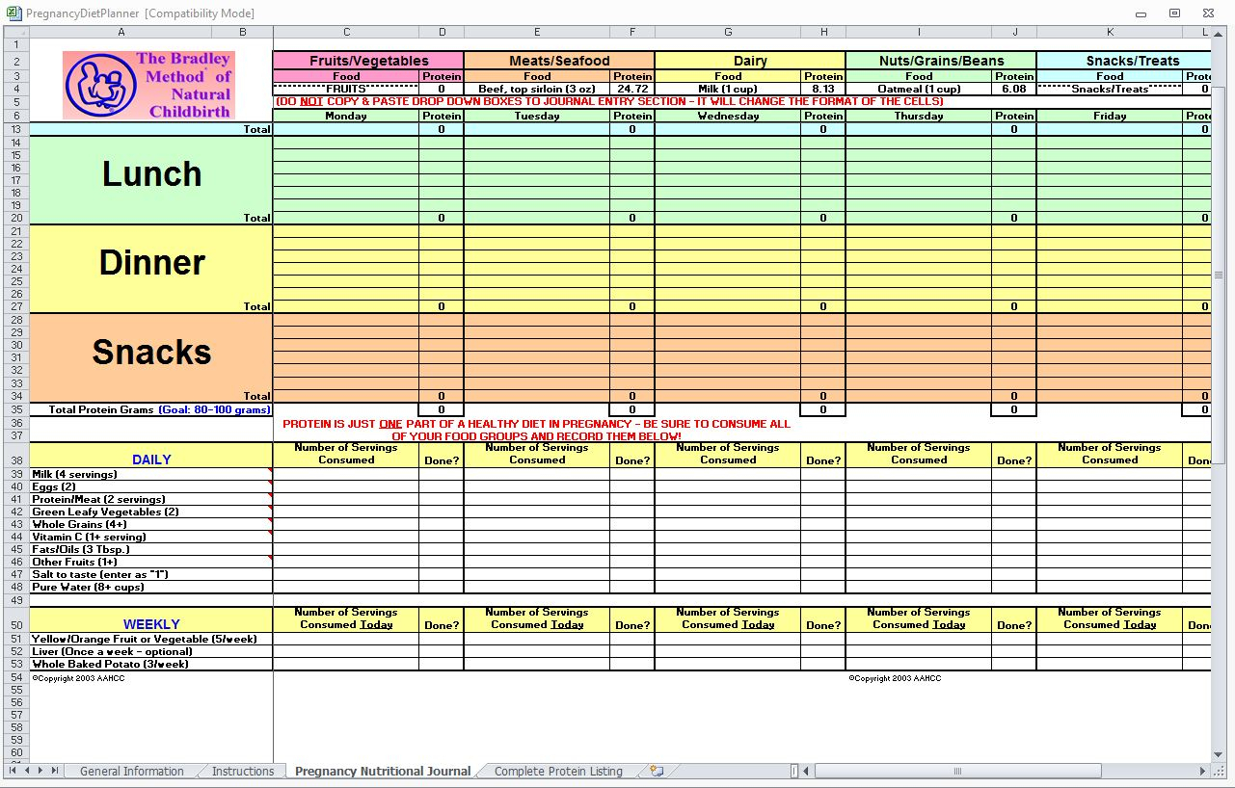Select the column G header
Screen dimensions: 1235x788
click(728, 32)
